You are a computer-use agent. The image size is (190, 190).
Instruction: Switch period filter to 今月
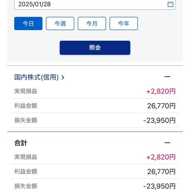point(92,23)
